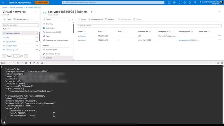Go to Home breadcrumb
The width and height of the screenshot is (224, 126).
click(5, 7)
